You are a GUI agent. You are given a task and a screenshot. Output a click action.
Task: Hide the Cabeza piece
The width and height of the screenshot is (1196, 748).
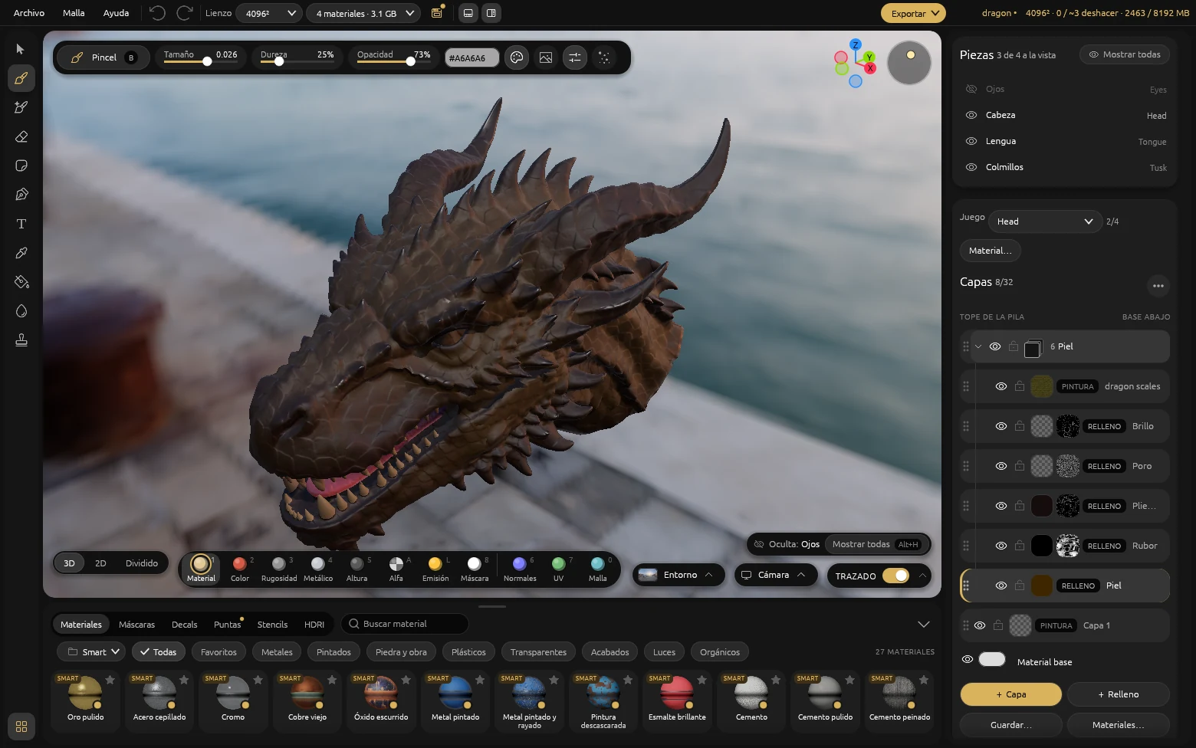coord(971,115)
